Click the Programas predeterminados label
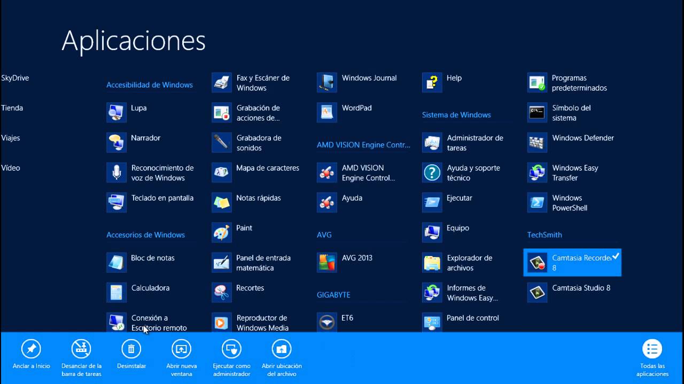The width and height of the screenshot is (684, 384). coord(579,83)
